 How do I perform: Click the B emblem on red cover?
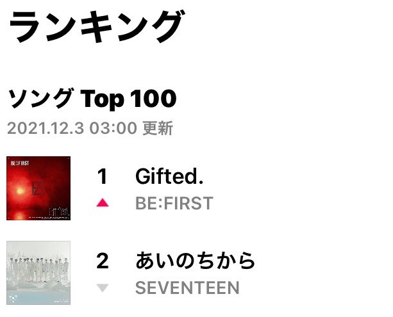tap(38, 189)
